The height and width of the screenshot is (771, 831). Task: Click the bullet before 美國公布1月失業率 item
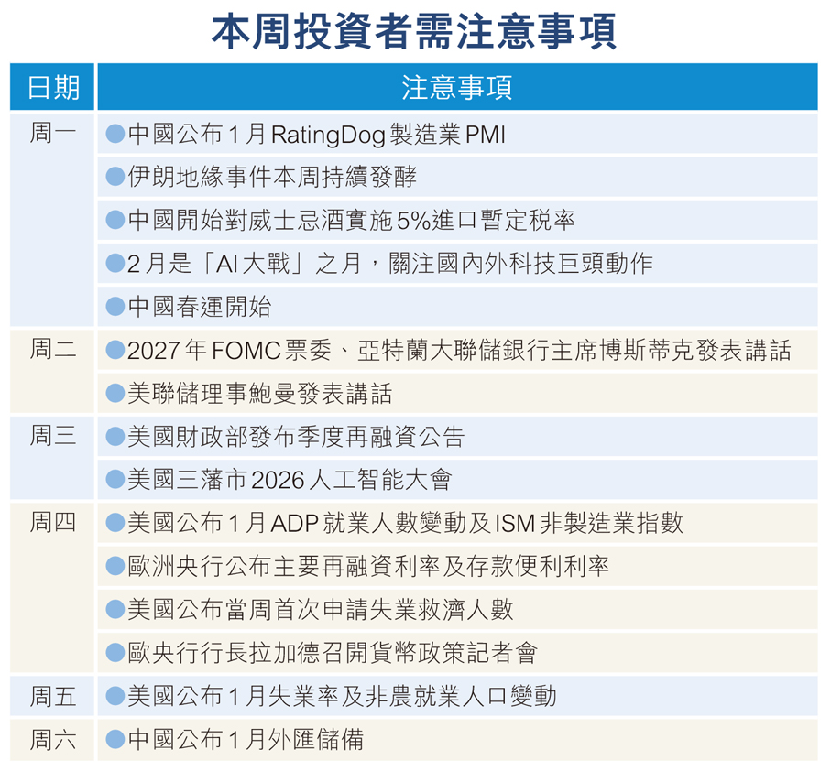coord(115,697)
